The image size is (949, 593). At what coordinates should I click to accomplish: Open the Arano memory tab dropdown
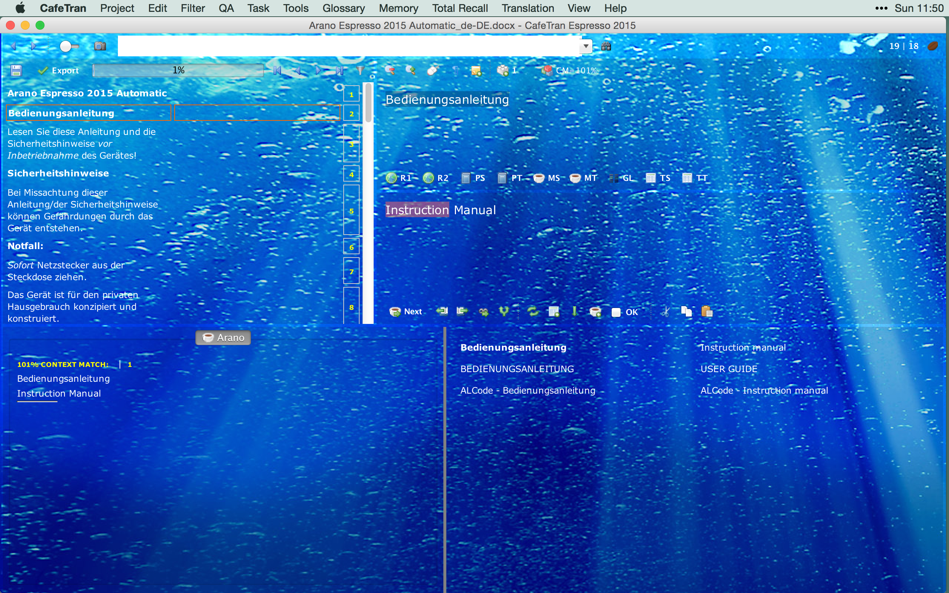223,338
